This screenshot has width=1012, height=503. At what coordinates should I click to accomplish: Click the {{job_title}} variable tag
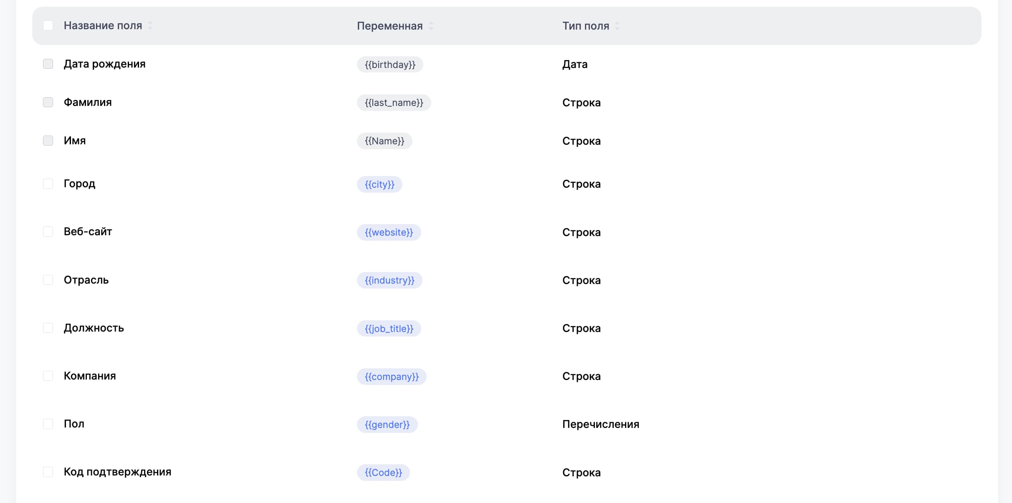click(389, 329)
